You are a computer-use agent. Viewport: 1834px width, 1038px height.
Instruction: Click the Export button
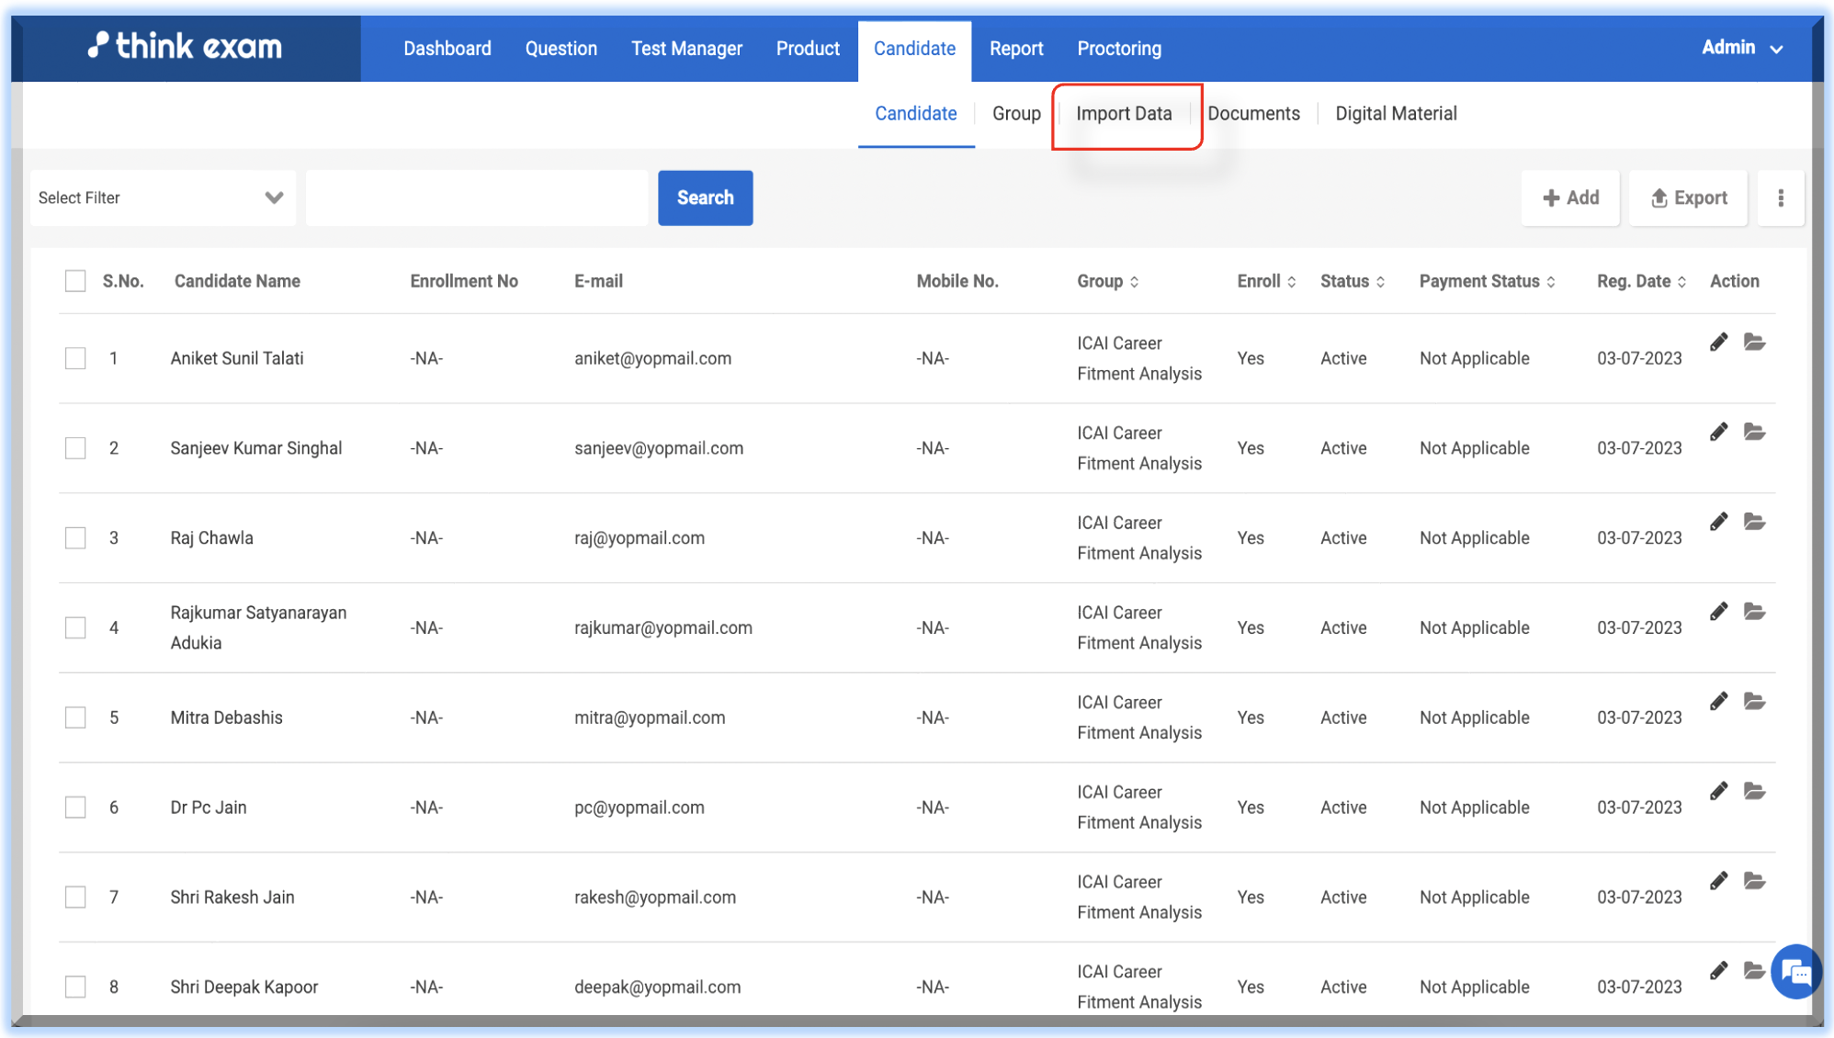[1688, 197]
